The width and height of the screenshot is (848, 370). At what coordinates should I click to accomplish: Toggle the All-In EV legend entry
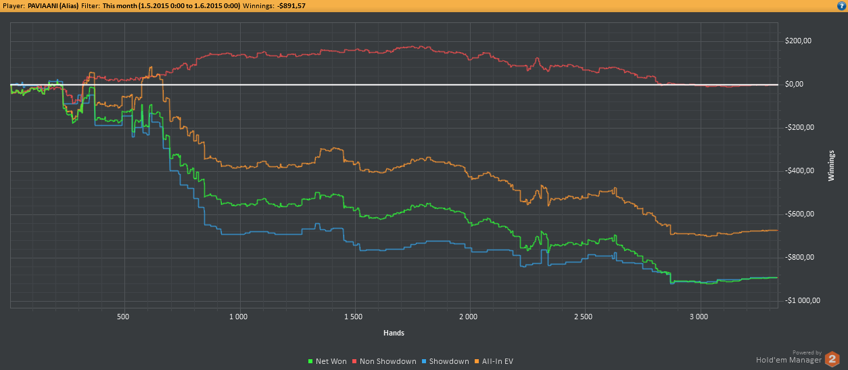pos(493,361)
